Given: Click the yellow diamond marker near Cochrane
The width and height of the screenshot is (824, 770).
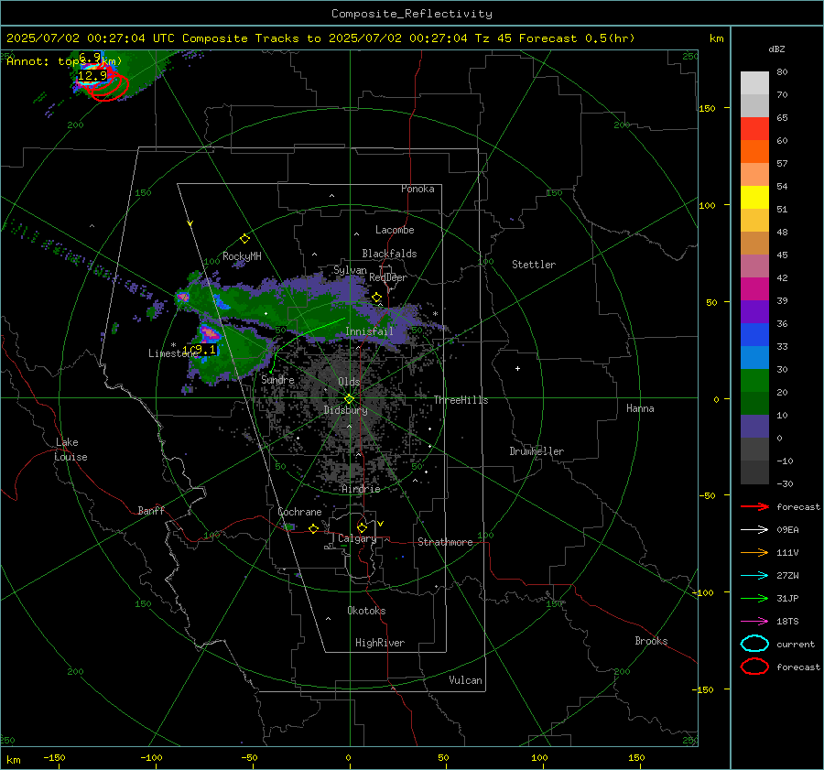Looking at the screenshot, I should point(313,529).
